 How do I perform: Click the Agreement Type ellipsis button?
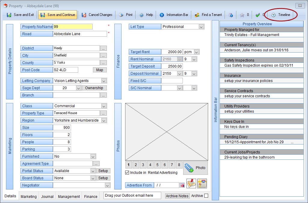[96, 164]
